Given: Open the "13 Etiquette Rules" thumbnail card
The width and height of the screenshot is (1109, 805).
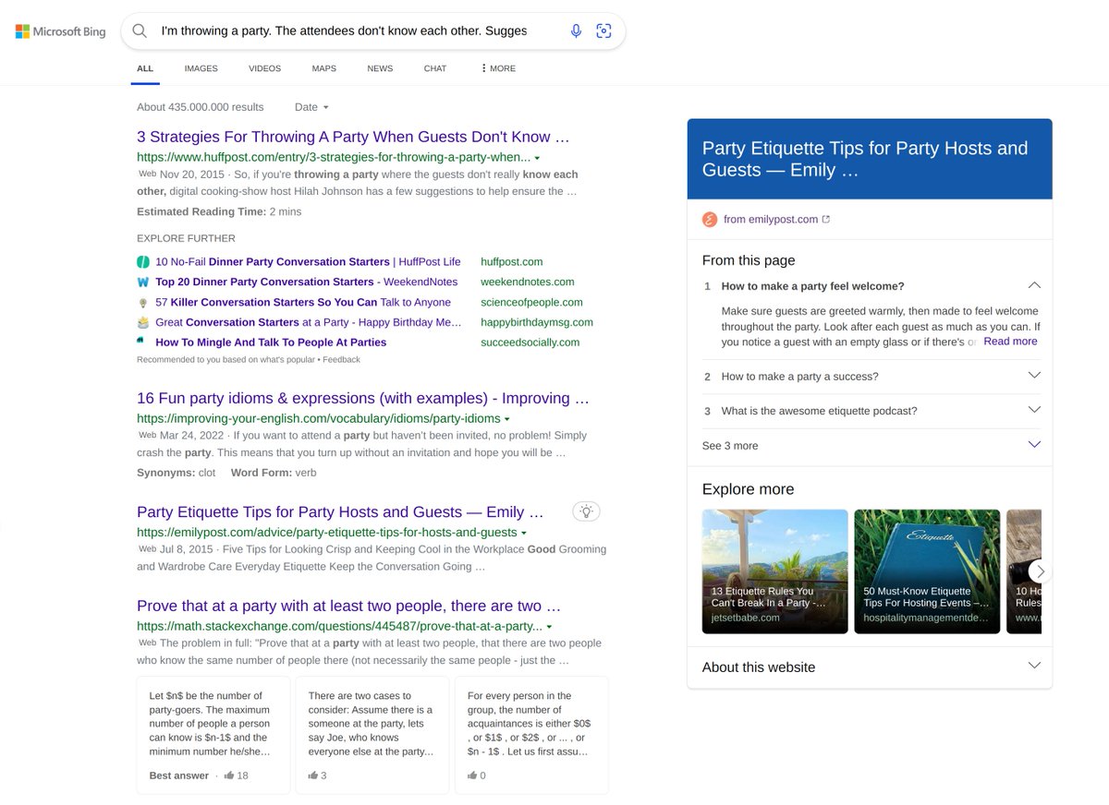Looking at the screenshot, I should point(775,571).
